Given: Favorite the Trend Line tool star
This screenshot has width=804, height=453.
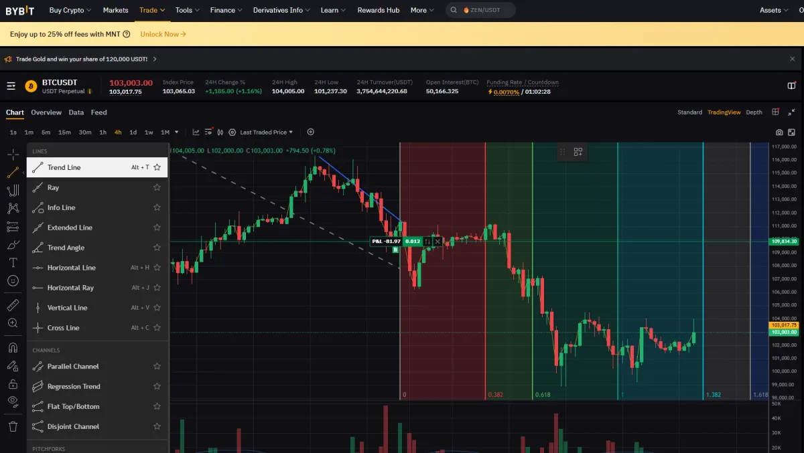Looking at the screenshot, I should pos(157,167).
